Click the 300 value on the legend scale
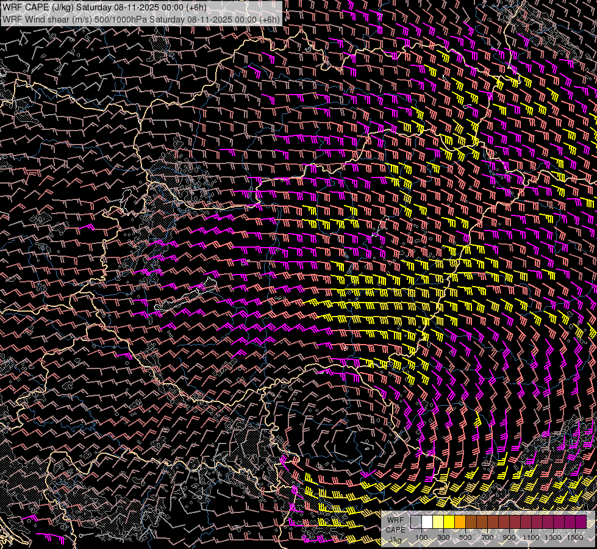This screenshot has height=549, width=597. pyautogui.click(x=443, y=537)
